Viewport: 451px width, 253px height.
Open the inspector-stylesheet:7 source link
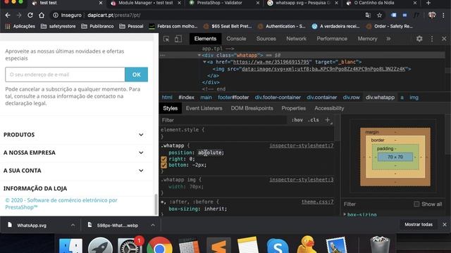coord(301,145)
